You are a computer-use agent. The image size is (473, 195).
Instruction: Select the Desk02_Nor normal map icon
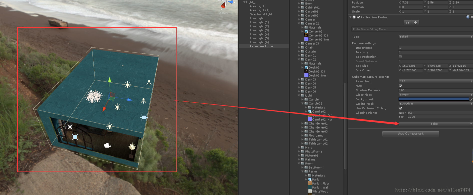pos(306,75)
